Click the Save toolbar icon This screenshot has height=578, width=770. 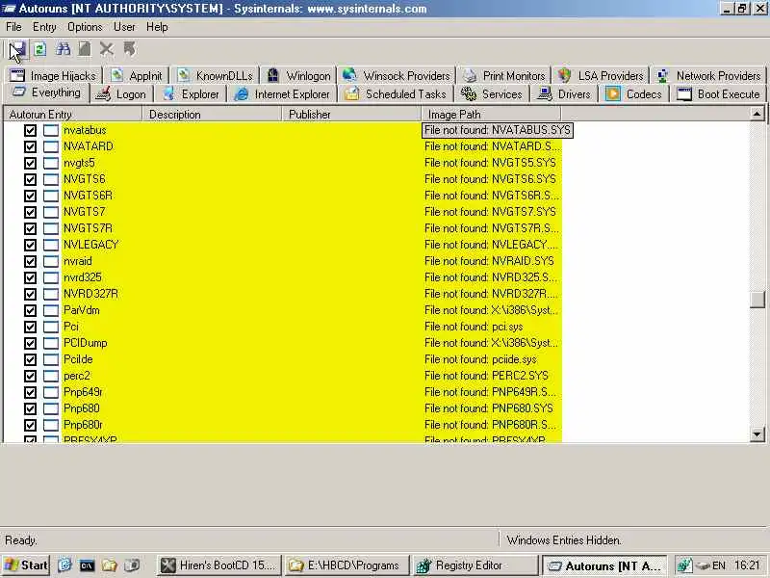(17, 49)
